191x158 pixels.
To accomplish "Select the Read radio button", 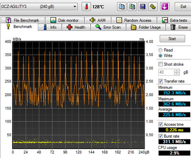I will [x=161, y=50].
